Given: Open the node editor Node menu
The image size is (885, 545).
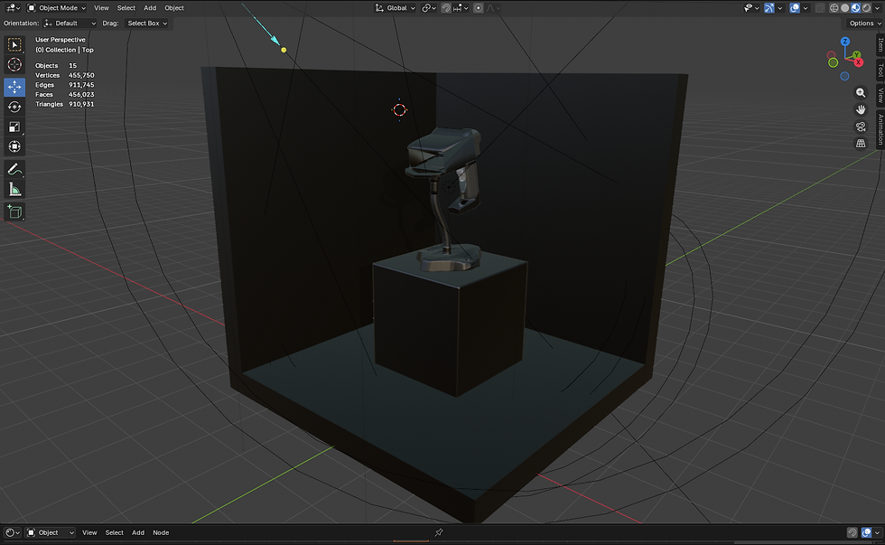Looking at the screenshot, I should coord(161,532).
